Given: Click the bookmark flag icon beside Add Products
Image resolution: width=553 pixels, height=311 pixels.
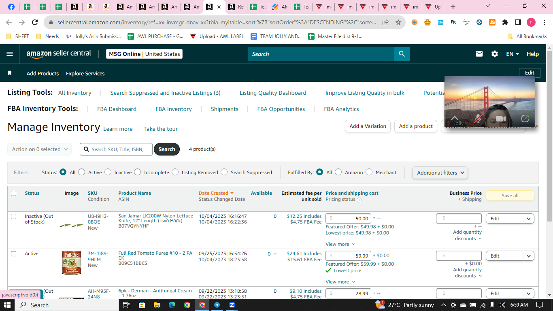Looking at the screenshot, I should click(10, 73).
